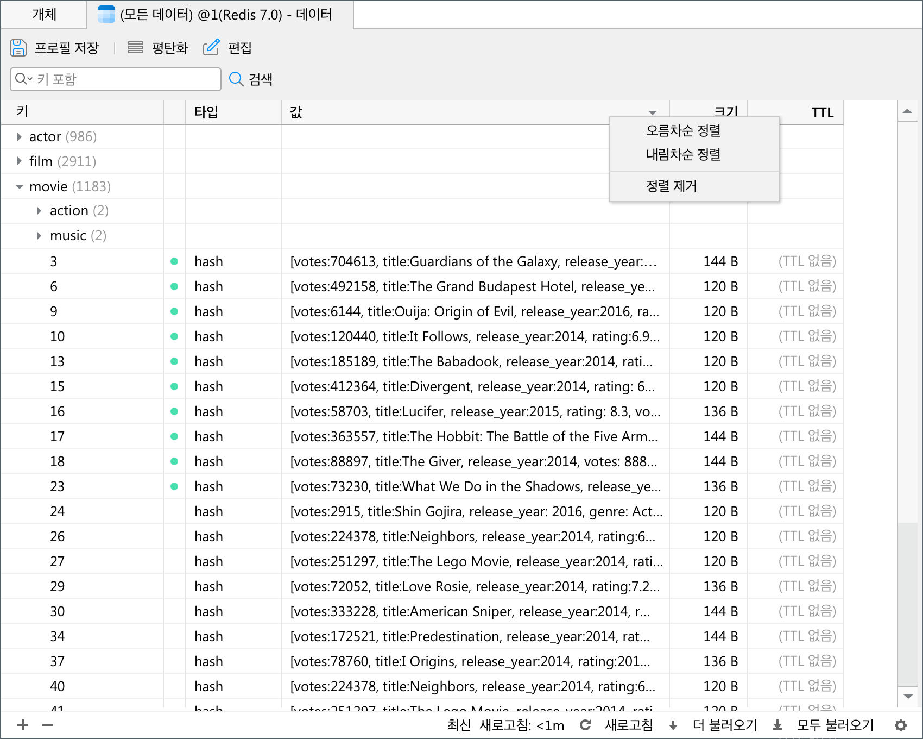Image resolution: width=923 pixels, height=739 pixels.
Task: Click the data tab's table icon
Action: 106,15
